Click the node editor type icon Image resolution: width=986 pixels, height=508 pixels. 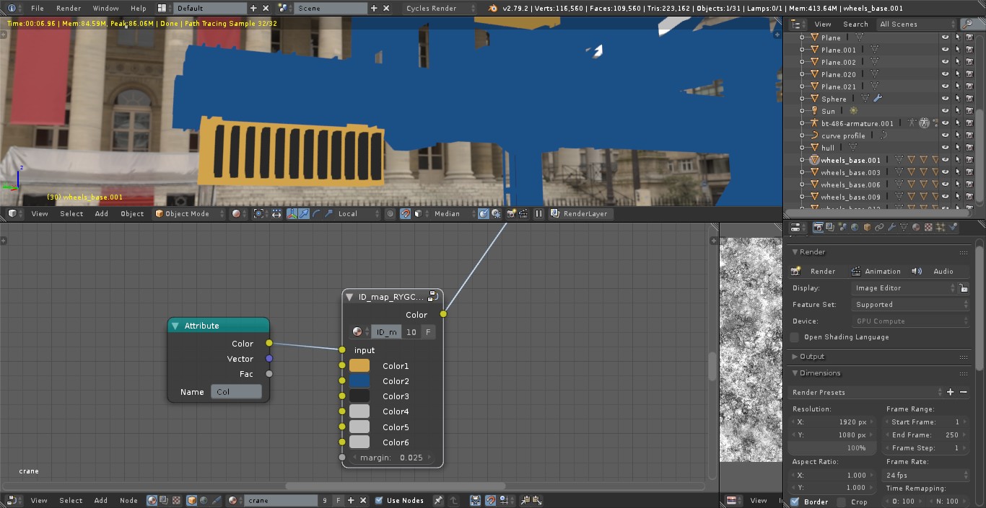point(12,500)
